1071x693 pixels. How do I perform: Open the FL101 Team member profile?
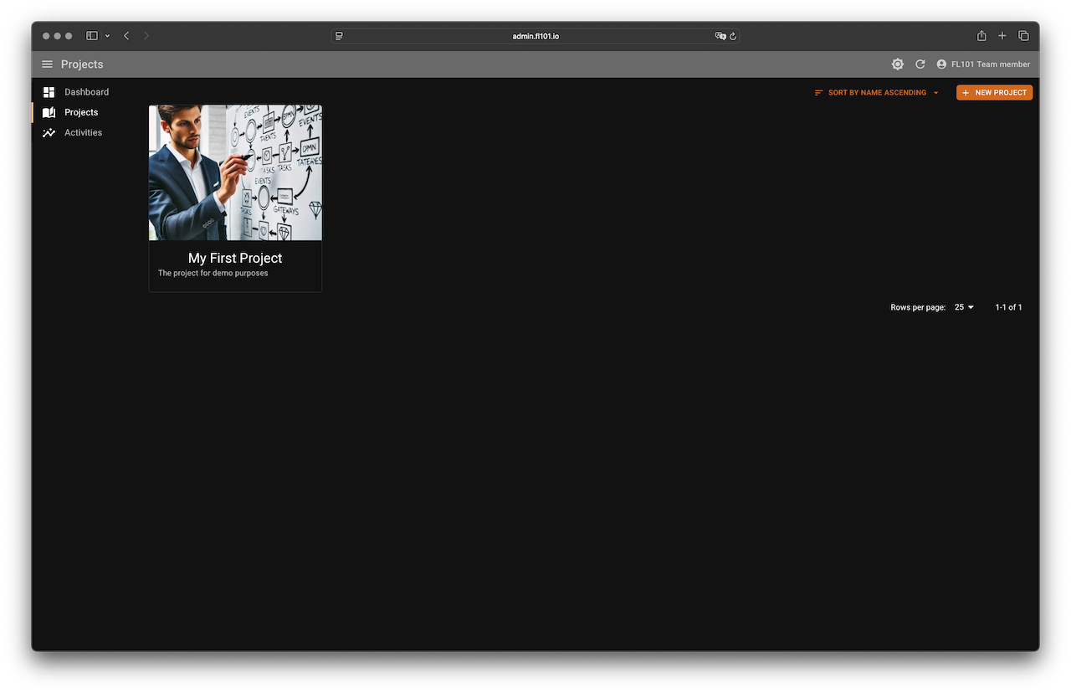(983, 64)
